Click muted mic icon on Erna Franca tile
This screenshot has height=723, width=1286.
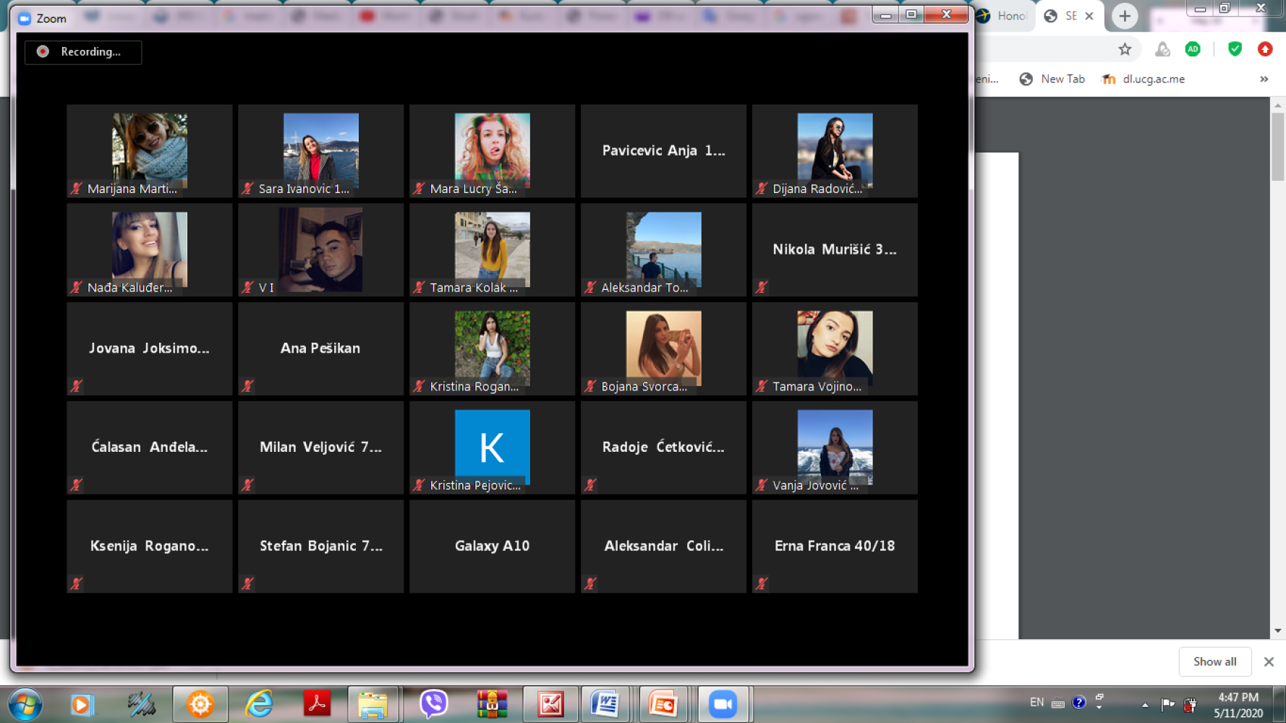tap(761, 583)
